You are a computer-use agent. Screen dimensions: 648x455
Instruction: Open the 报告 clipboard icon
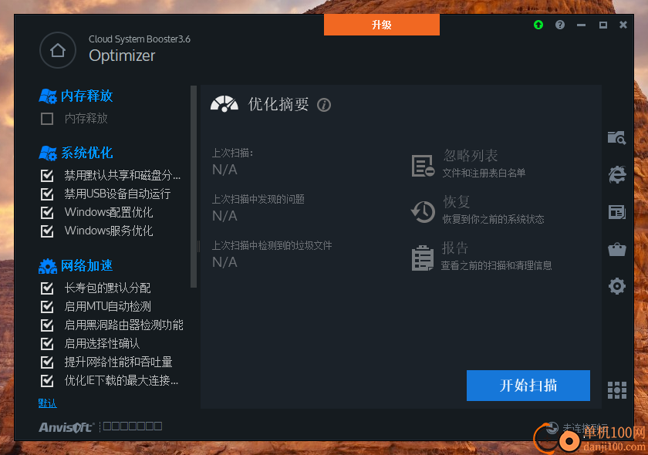point(423,258)
